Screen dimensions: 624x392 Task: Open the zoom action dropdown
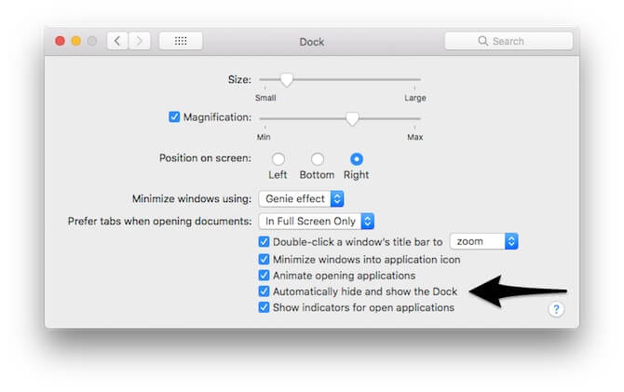click(484, 241)
